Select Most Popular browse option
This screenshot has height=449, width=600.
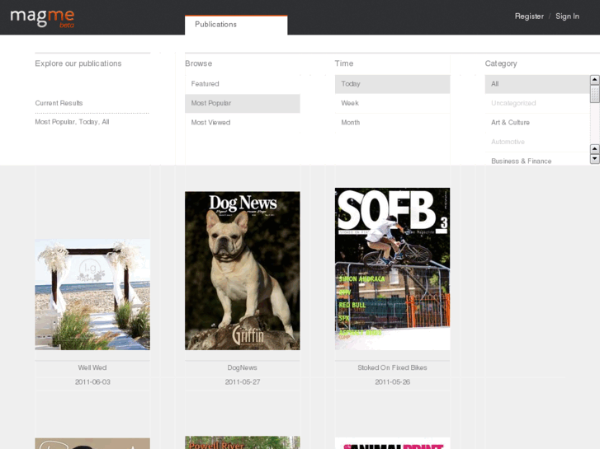click(x=242, y=104)
